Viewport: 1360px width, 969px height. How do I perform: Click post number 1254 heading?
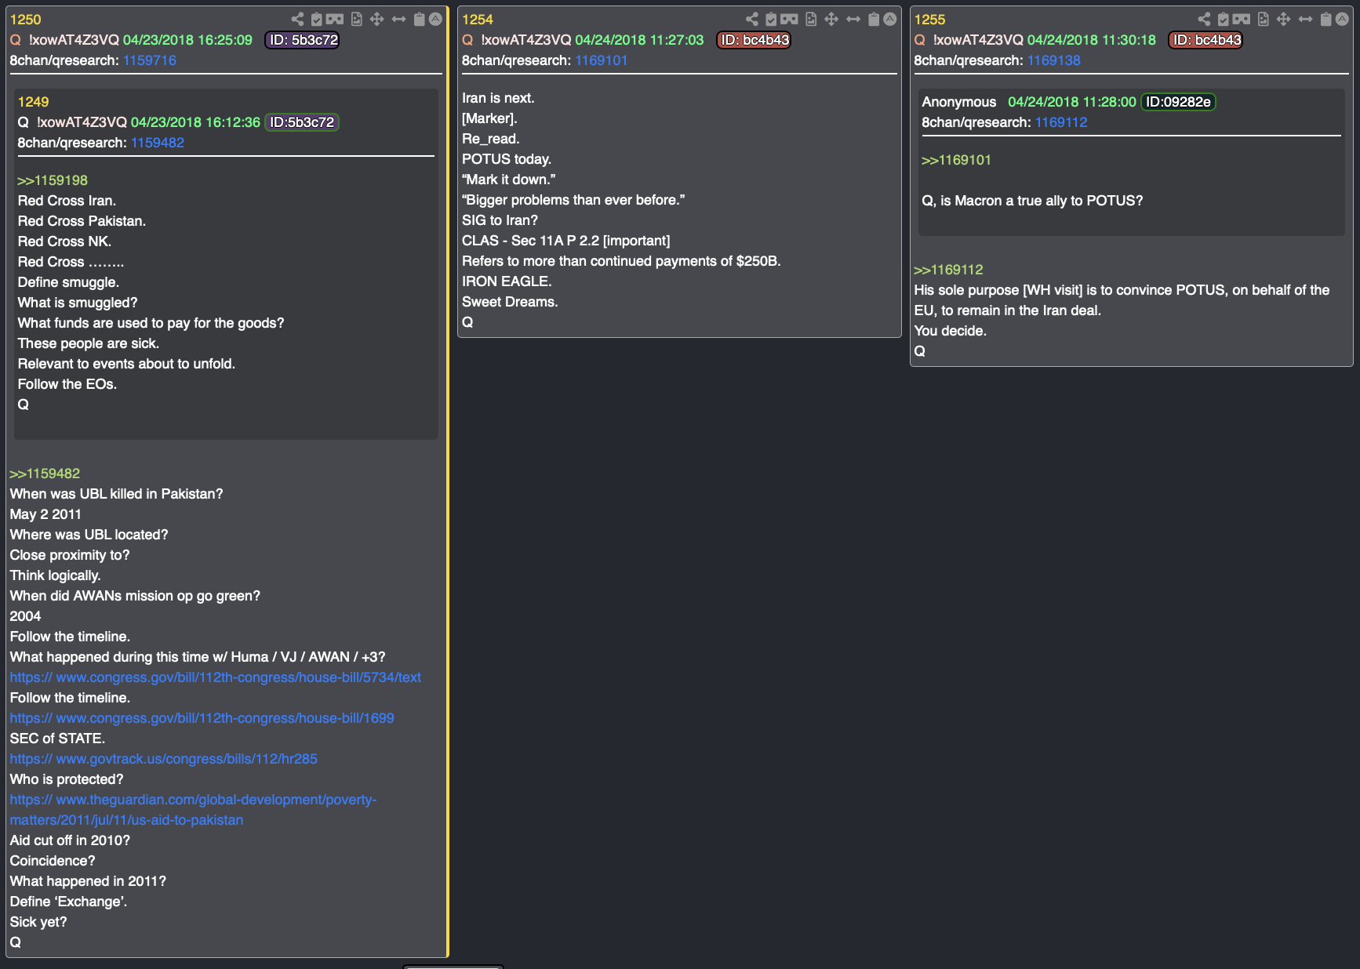pos(478,20)
